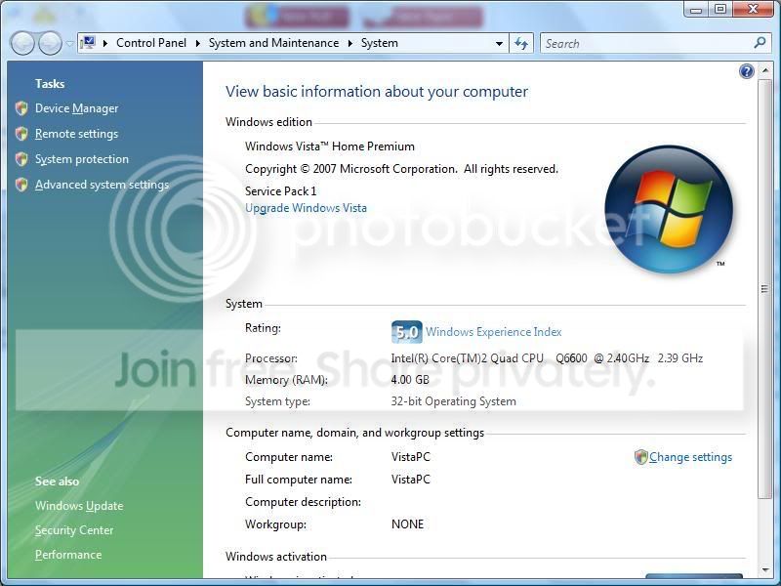Click the Service Pack 1 text
The height and width of the screenshot is (586, 781).
tap(280, 191)
